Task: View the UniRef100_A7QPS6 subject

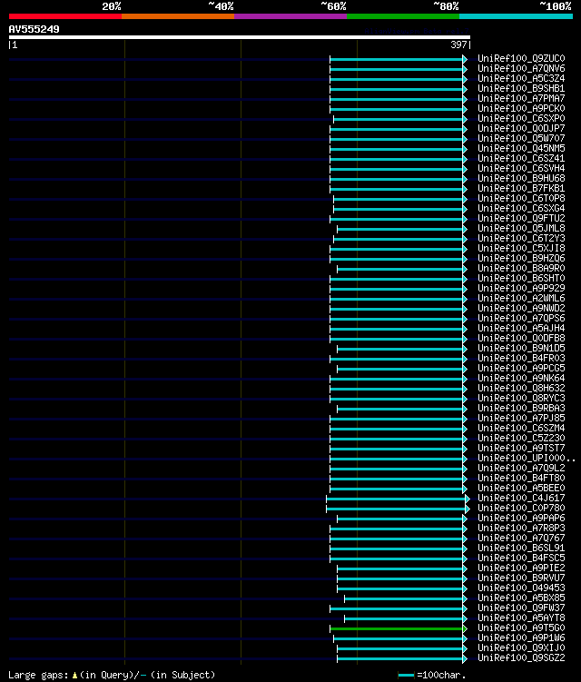Action: 521,319
